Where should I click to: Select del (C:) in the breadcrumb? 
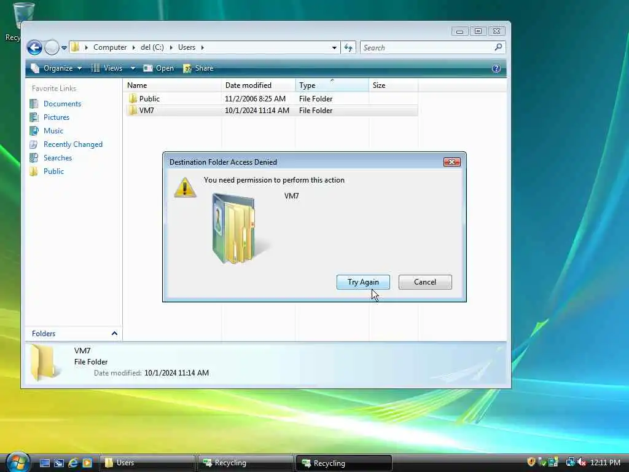152,47
